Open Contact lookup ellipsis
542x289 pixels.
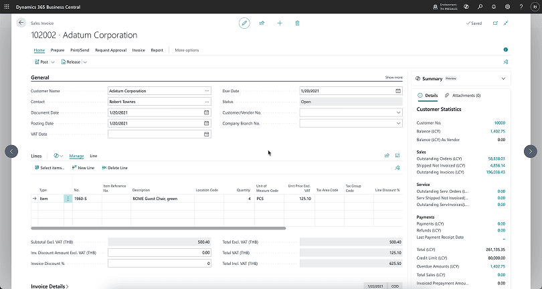click(x=207, y=102)
